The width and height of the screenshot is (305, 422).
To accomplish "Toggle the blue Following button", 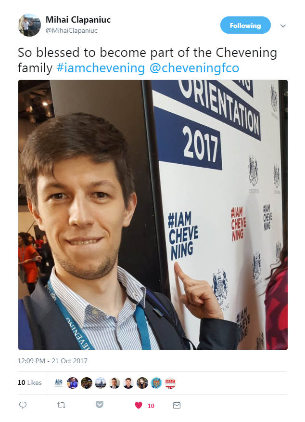I will point(245,26).
